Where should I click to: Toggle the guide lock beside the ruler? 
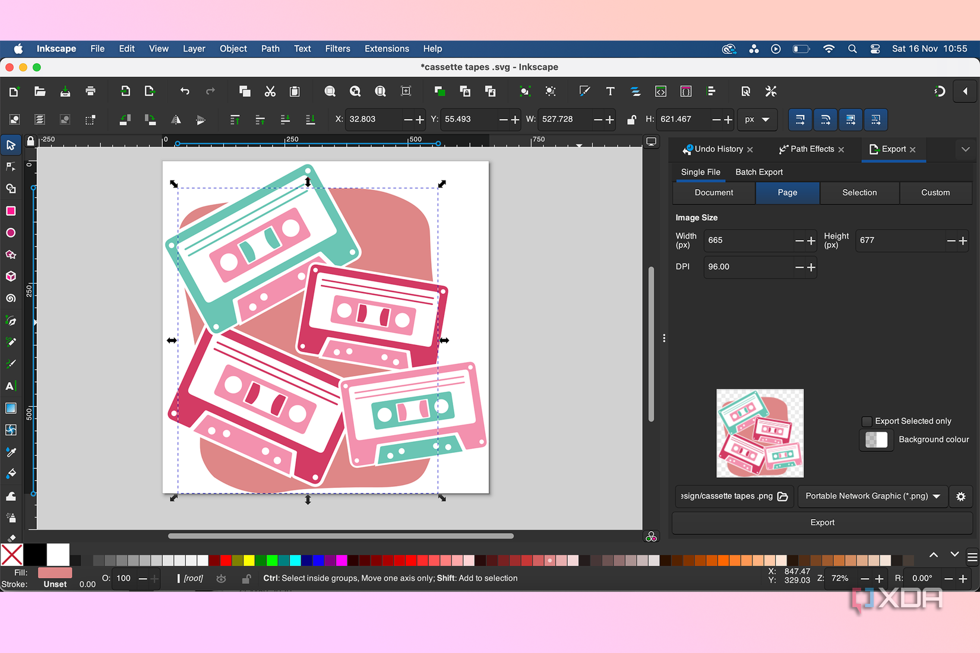(x=30, y=141)
